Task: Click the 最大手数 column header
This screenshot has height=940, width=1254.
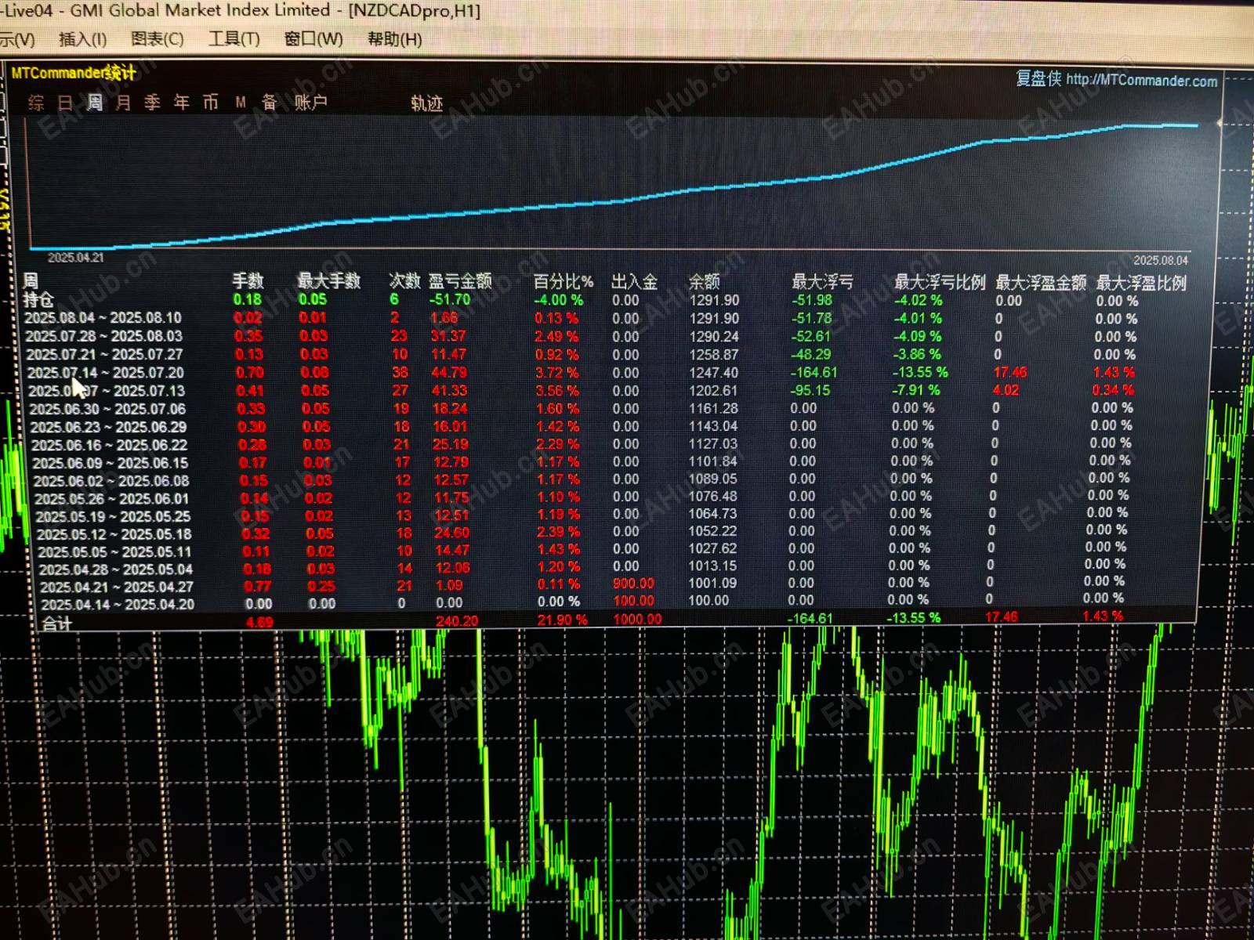Action: [x=329, y=281]
